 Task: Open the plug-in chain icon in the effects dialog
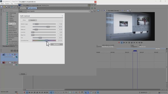92,8
